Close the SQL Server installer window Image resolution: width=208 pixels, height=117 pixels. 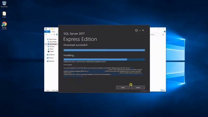(143, 30)
